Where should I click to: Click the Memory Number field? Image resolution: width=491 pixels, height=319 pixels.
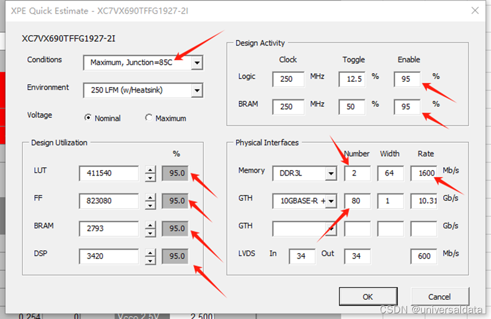pos(357,173)
